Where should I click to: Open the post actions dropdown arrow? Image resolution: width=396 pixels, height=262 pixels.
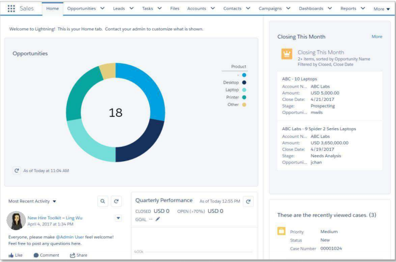[x=118, y=218]
